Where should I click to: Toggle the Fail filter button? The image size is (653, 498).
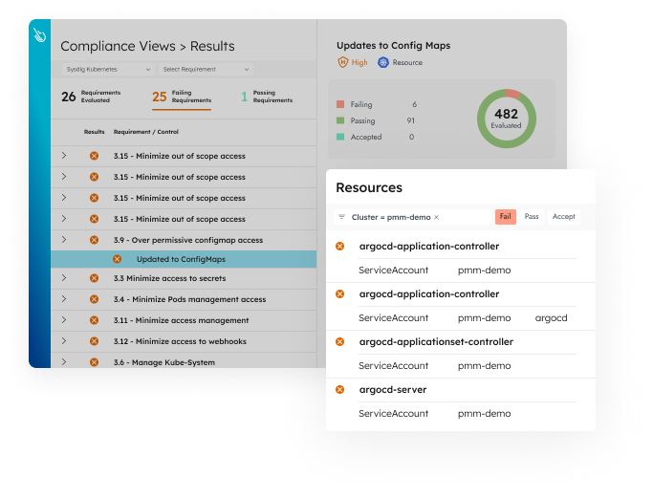[505, 217]
